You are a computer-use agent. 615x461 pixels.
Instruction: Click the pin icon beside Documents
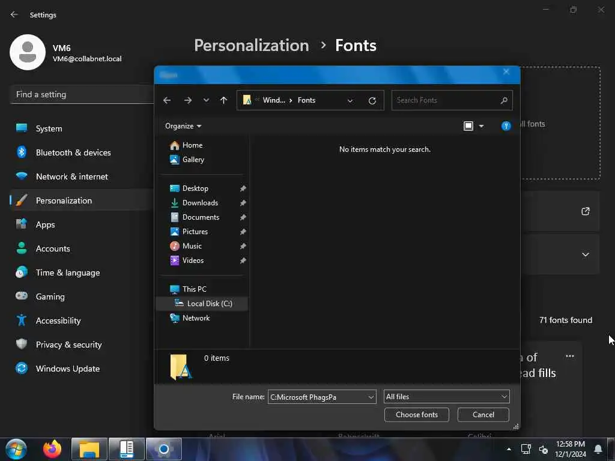(243, 217)
